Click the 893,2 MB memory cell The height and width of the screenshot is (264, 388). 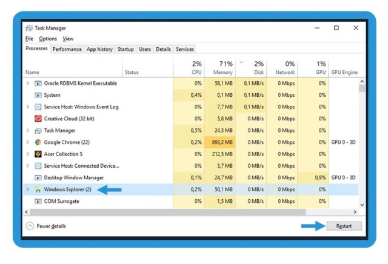(x=219, y=142)
